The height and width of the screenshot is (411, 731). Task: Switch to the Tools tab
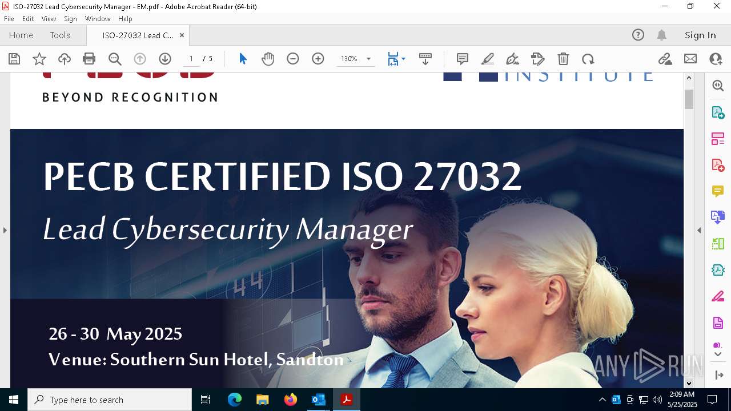(60, 35)
